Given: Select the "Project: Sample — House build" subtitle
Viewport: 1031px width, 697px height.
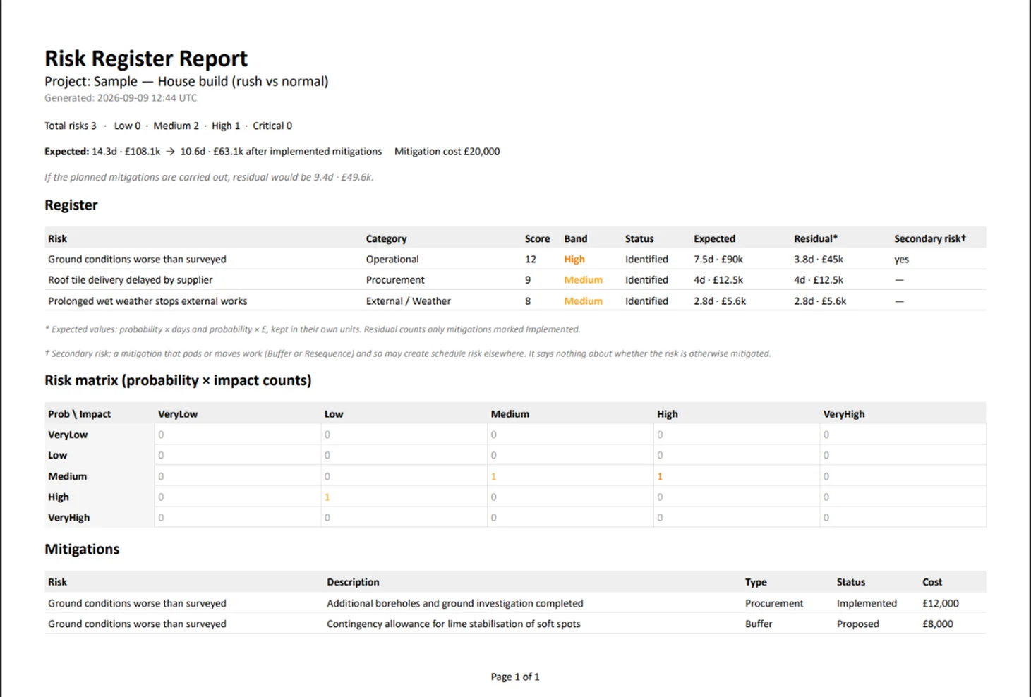Looking at the screenshot, I should (x=186, y=81).
